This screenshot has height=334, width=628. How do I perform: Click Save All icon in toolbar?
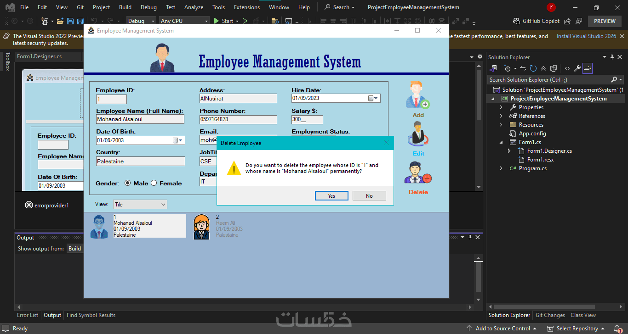(x=80, y=21)
